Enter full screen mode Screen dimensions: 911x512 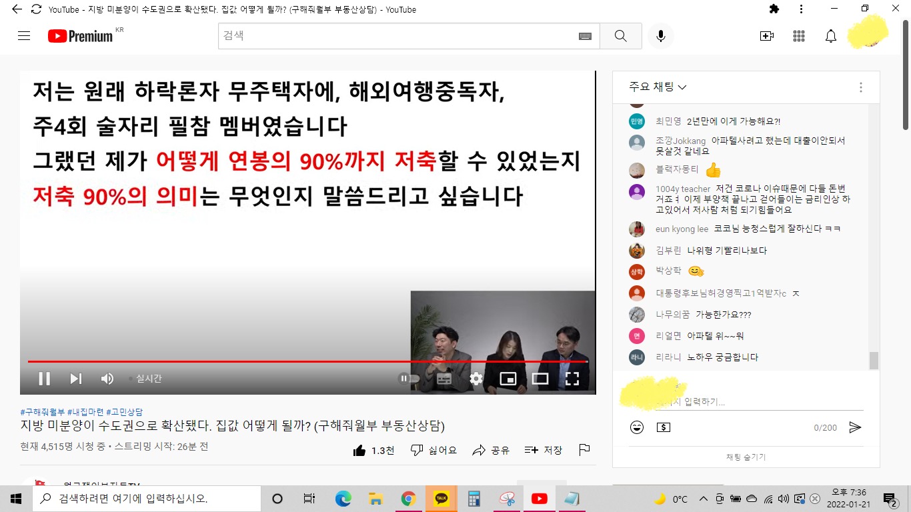[572, 379]
